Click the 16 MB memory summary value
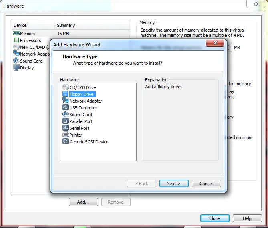Image resolution: width=268 pixels, height=228 pixels. 63,34
